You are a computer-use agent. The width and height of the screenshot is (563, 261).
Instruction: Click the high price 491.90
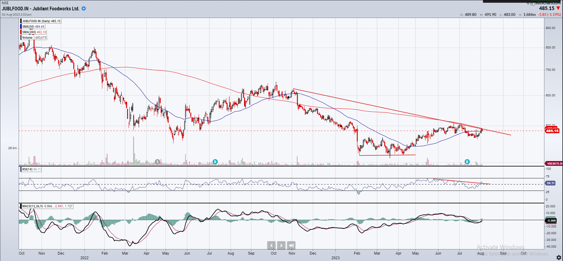tap(490, 14)
